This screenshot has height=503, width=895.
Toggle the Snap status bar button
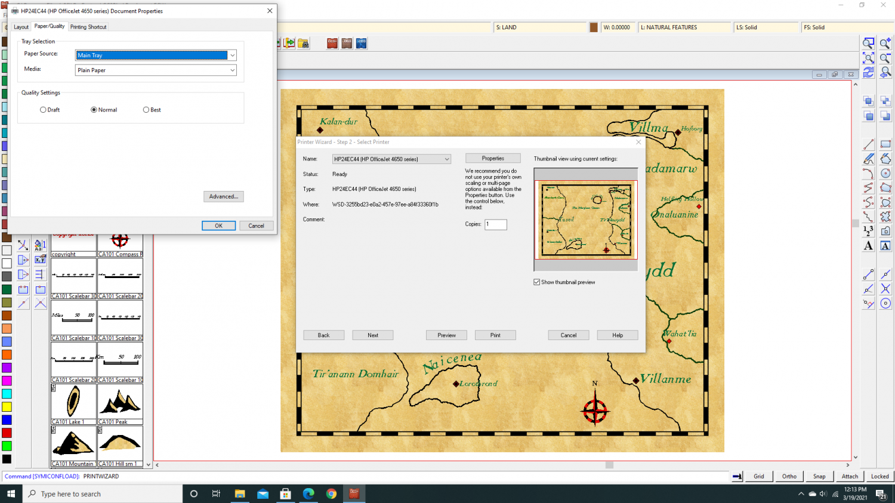pos(819,476)
